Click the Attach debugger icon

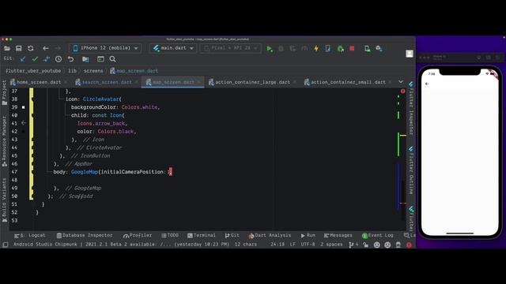point(340,49)
